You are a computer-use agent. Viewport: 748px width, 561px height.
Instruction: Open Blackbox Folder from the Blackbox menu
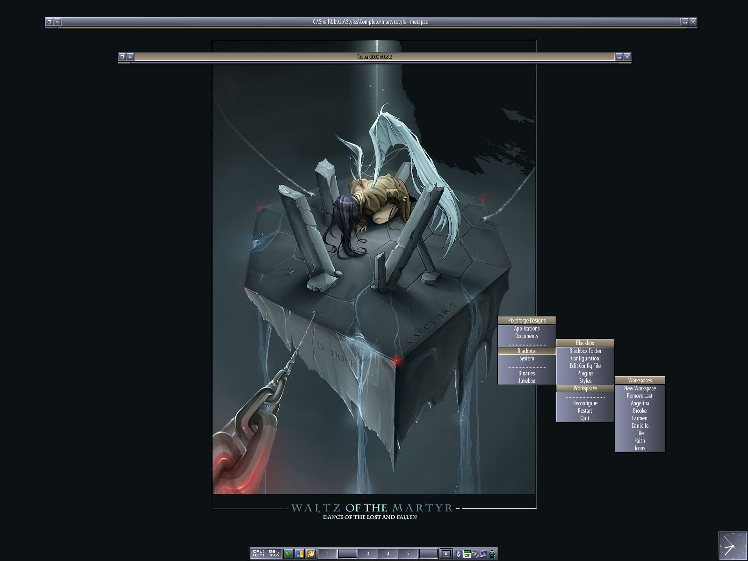pos(585,351)
